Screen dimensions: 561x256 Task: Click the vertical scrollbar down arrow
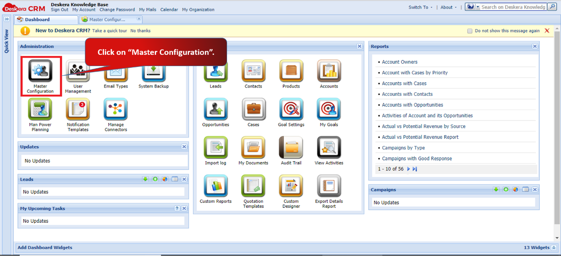click(557, 238)
